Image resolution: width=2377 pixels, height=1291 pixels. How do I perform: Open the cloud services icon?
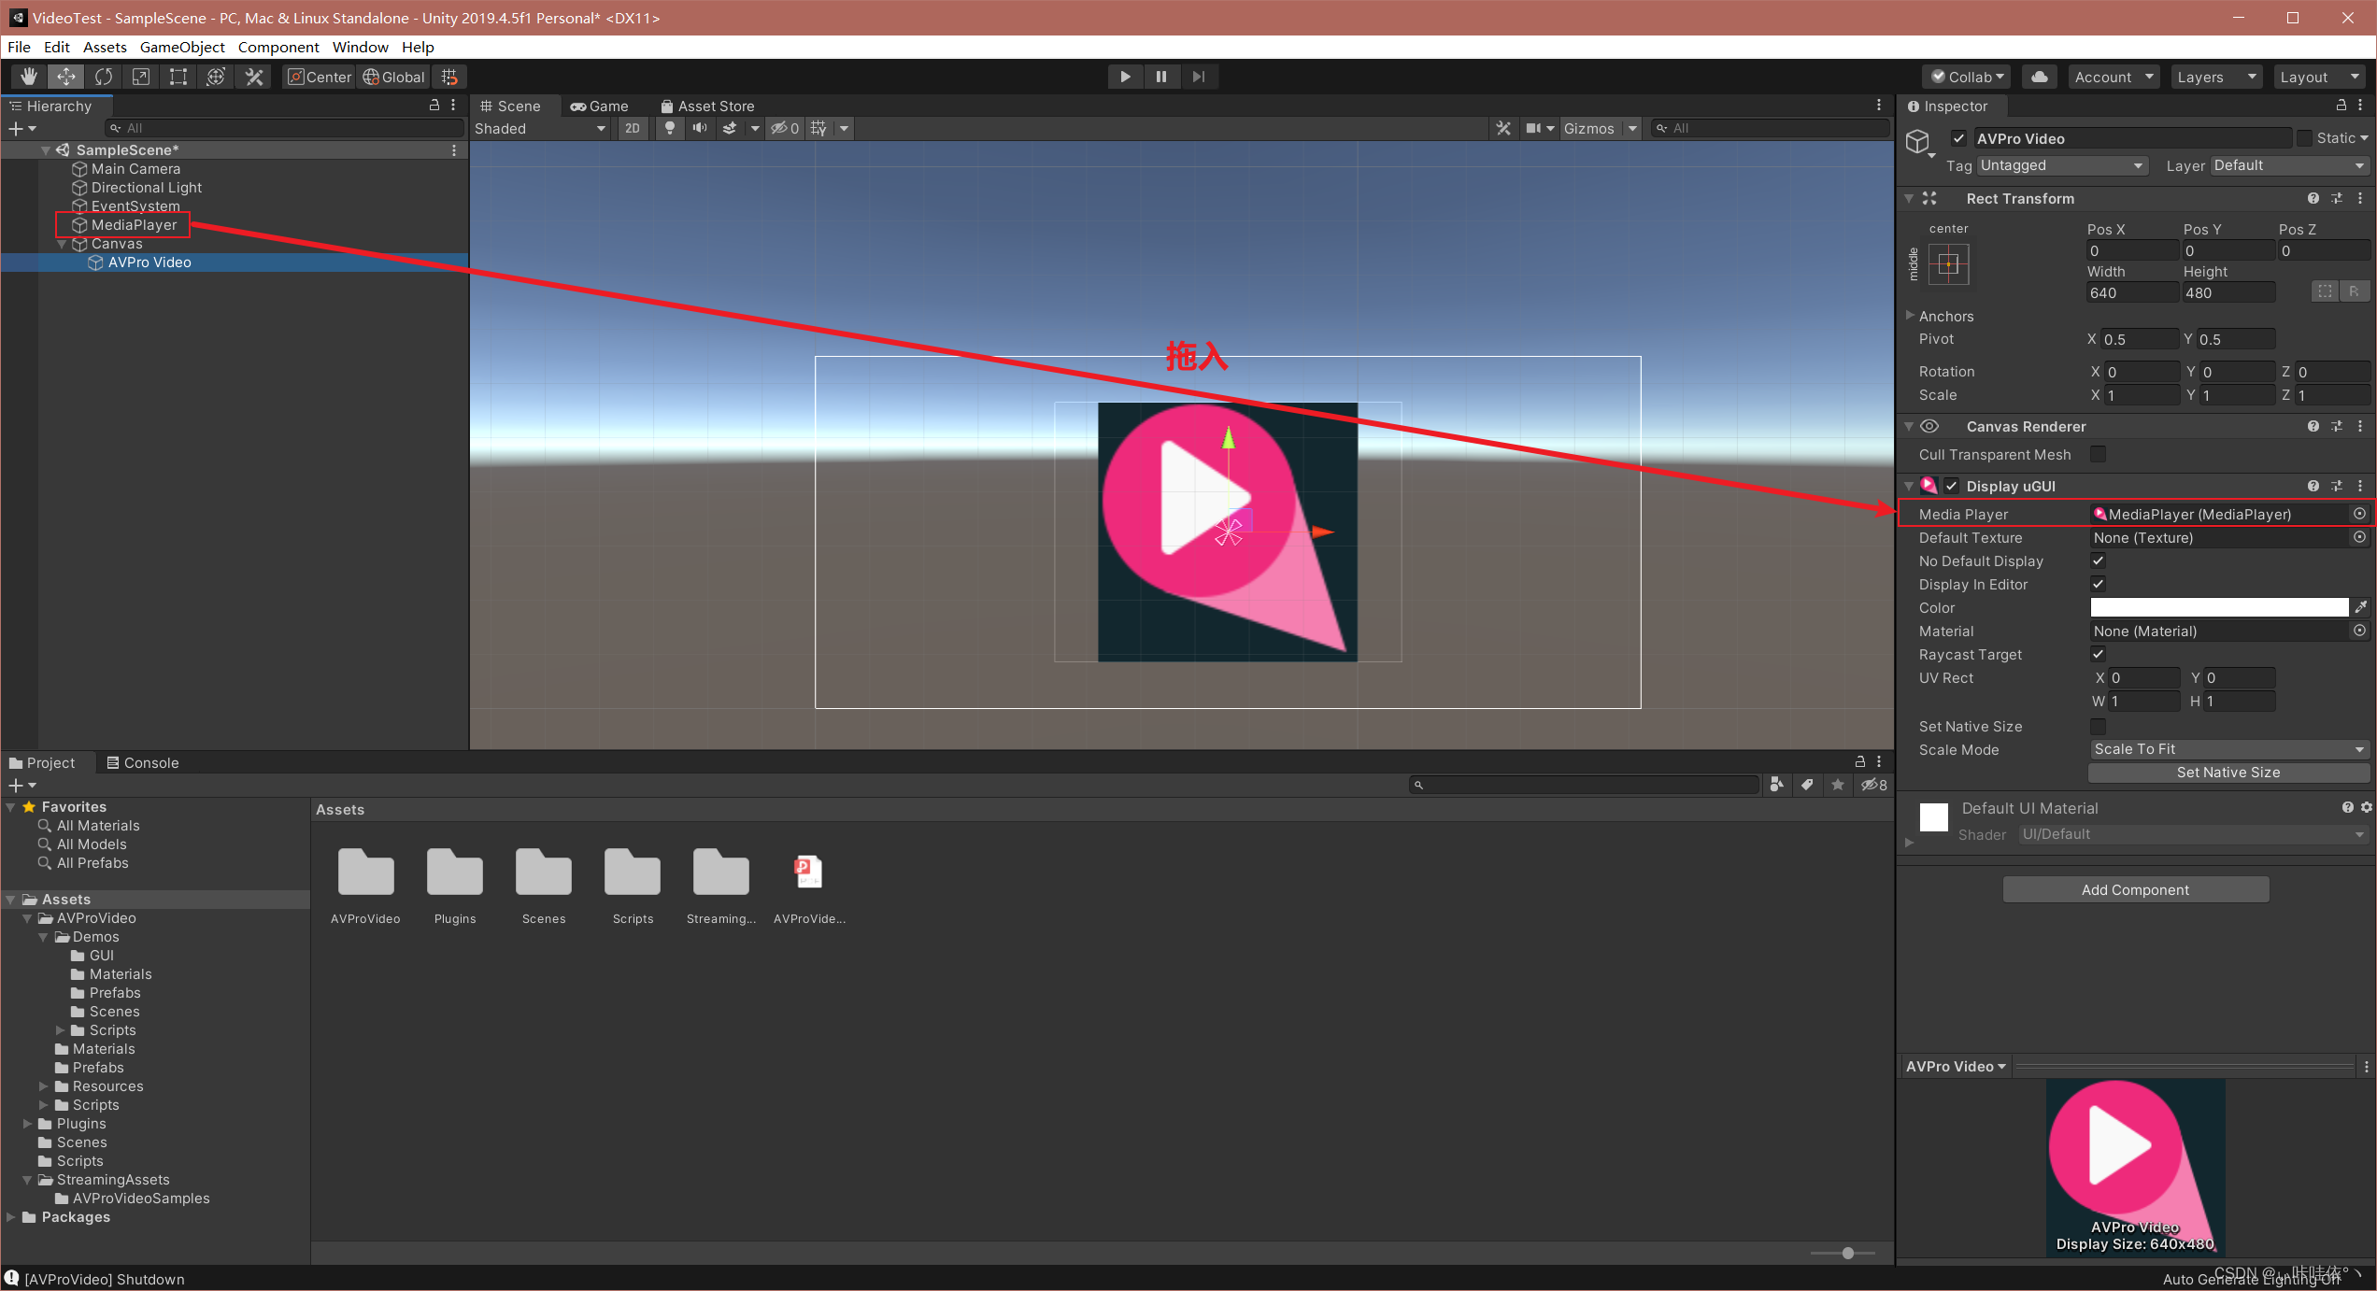tap(2040, 77)
